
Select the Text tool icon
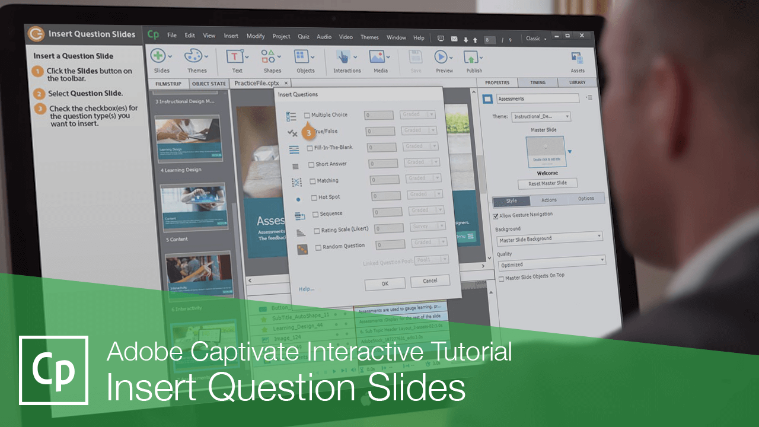pyautogui.click(x=234, y=56)
